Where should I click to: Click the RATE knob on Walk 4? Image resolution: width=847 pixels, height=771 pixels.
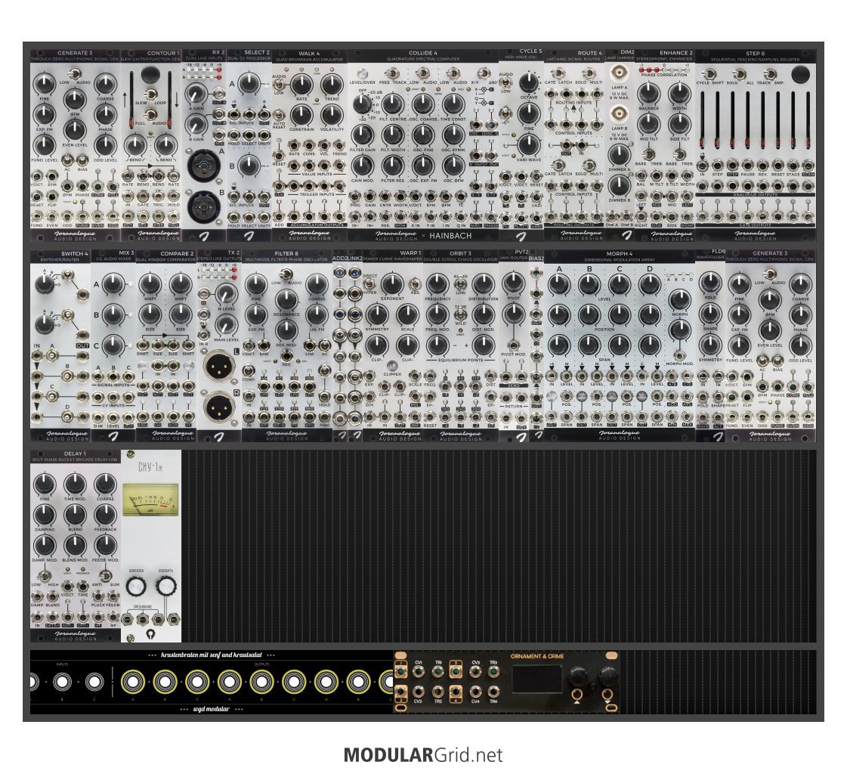(303, 84)
